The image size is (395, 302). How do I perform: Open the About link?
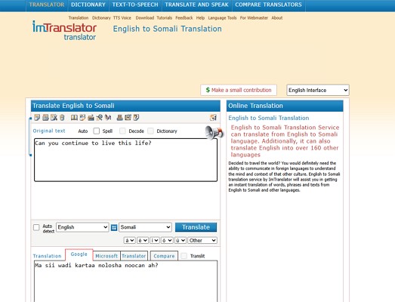pyautogui.click(x=277, y=18)
